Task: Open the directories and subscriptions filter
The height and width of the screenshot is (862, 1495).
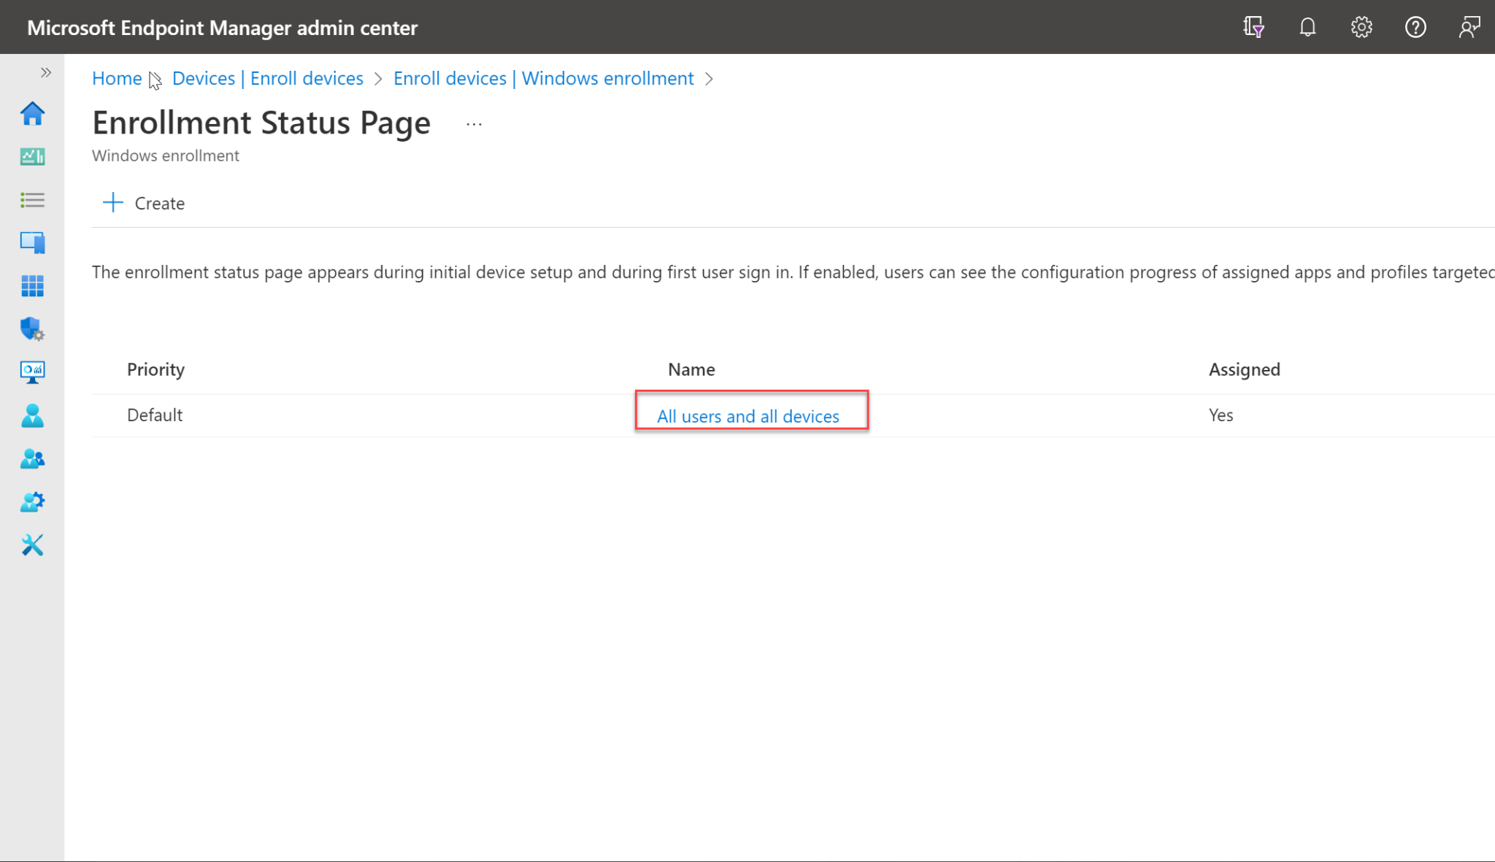Action: pyautogui.click(x=1253, y=27)
